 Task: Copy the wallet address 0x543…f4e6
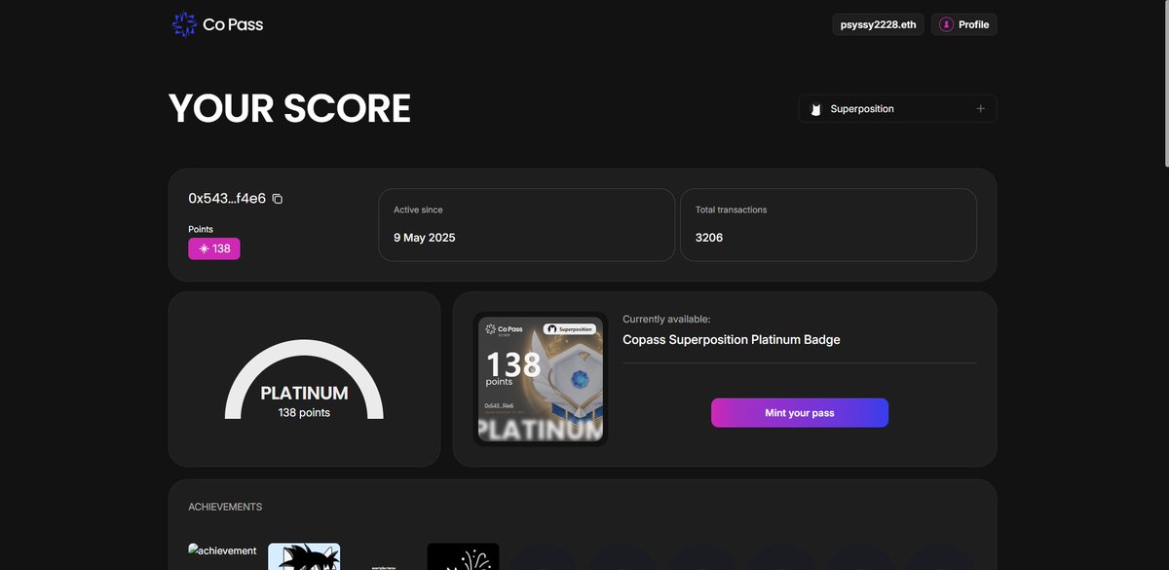click(277, 198)
